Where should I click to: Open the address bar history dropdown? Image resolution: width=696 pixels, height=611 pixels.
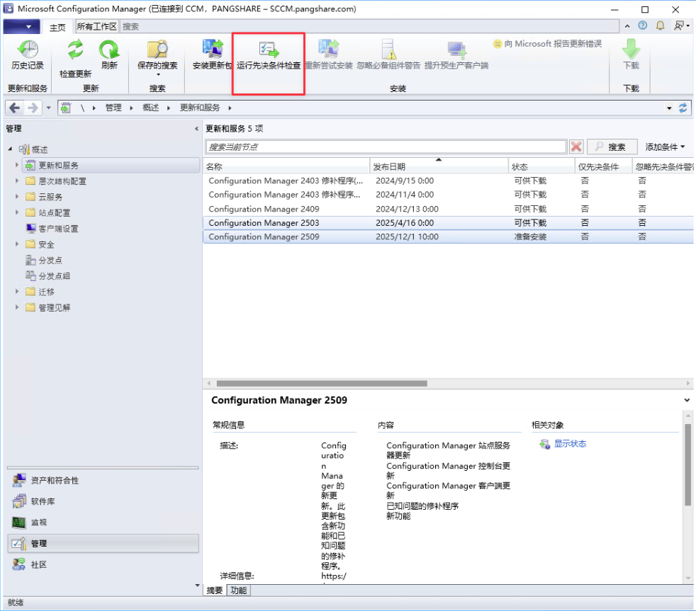pos(669,108)
